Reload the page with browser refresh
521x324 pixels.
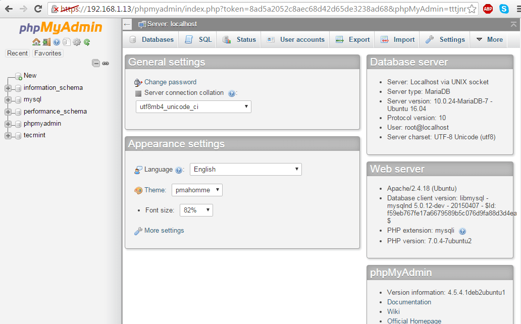(x=38, y=9)
